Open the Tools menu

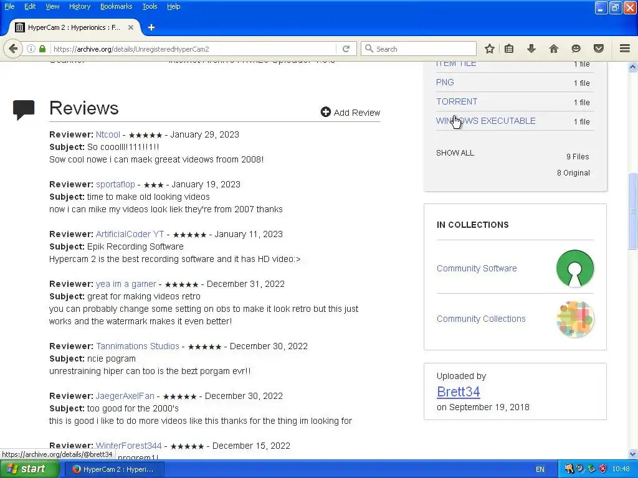[x=150, y=6]
